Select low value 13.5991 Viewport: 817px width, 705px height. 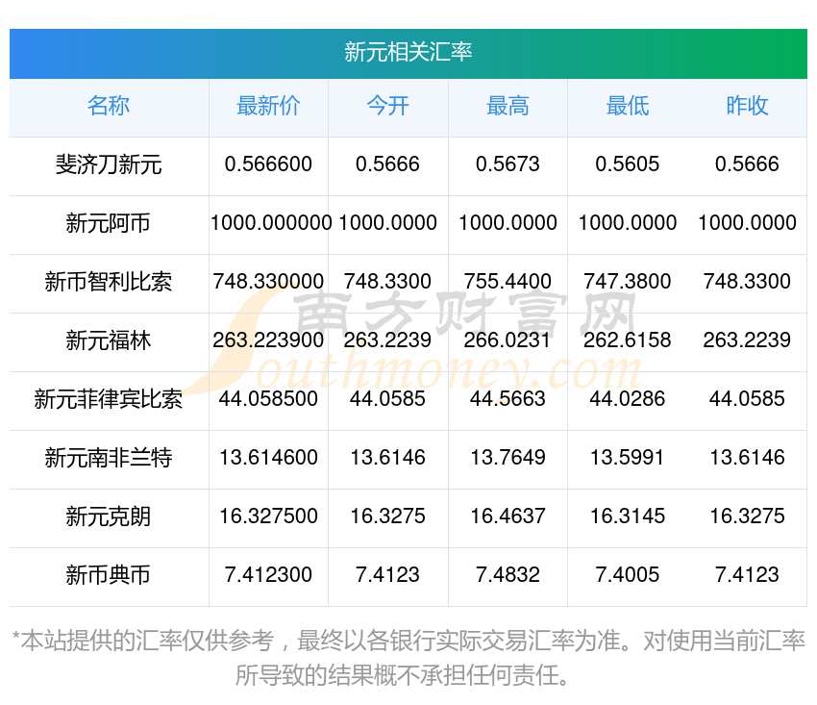click(x=628, y=458)
